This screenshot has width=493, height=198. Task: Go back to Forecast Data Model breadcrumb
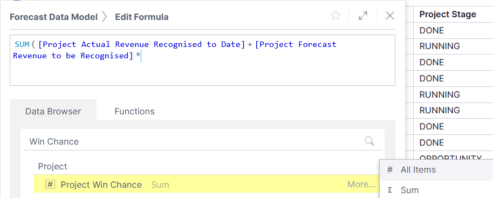tap(54, 17)
